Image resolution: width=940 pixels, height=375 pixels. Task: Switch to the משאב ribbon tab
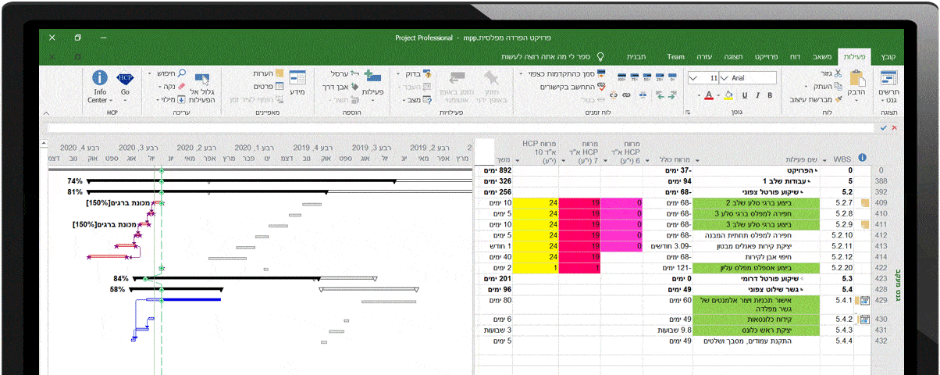(823, 56)
